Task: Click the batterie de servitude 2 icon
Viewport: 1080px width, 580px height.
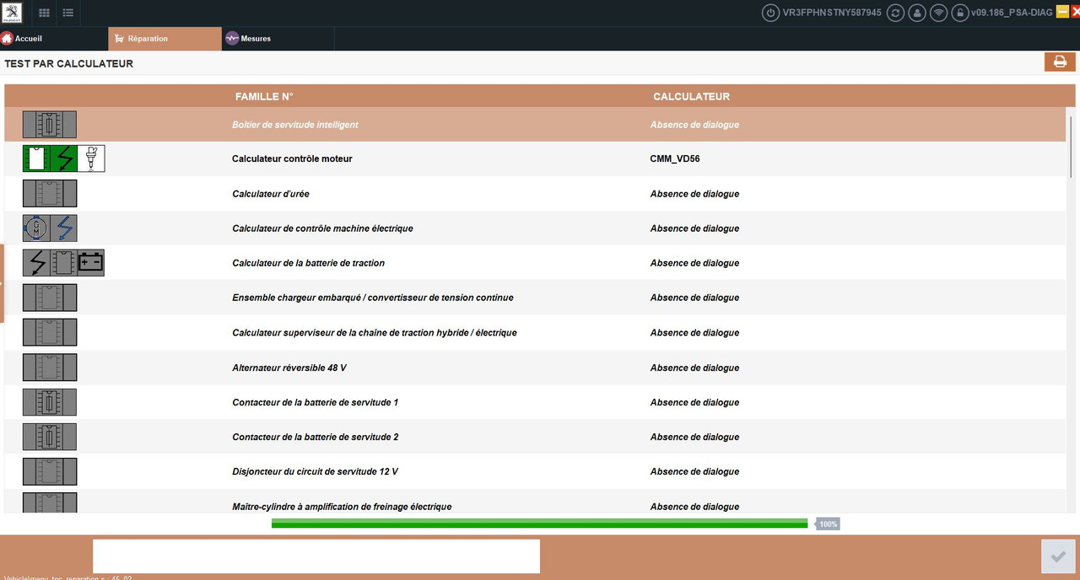Action: pos(50,437)
